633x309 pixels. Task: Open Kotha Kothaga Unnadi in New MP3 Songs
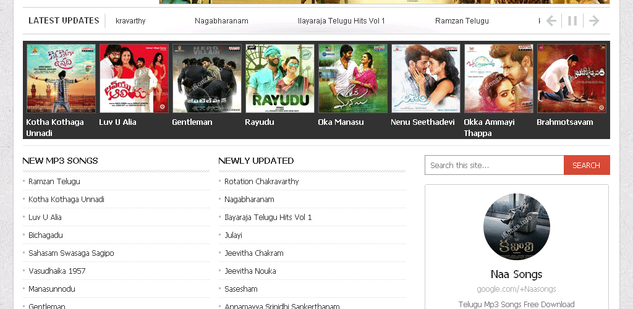(66, 199)
